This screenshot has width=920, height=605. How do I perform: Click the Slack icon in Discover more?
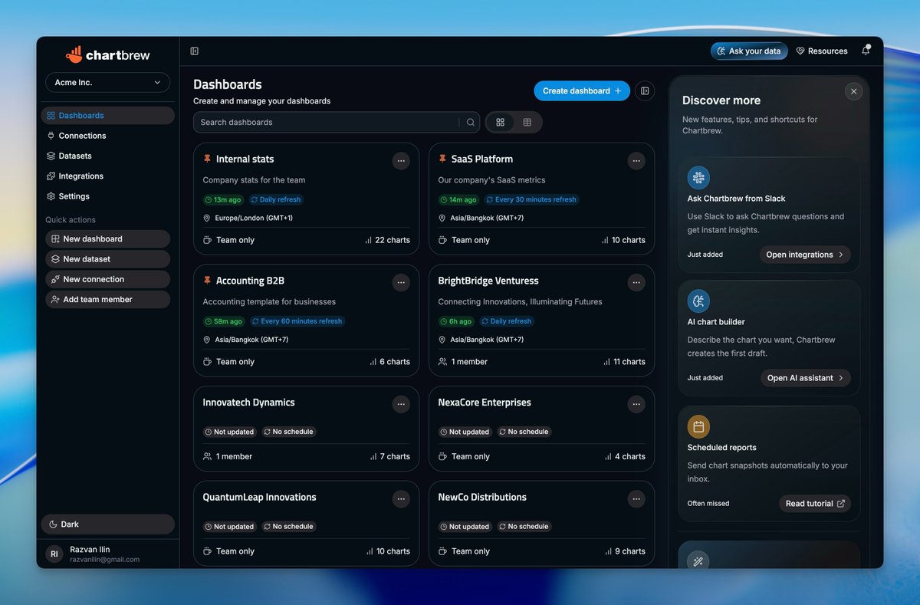[x=698, y=177]
